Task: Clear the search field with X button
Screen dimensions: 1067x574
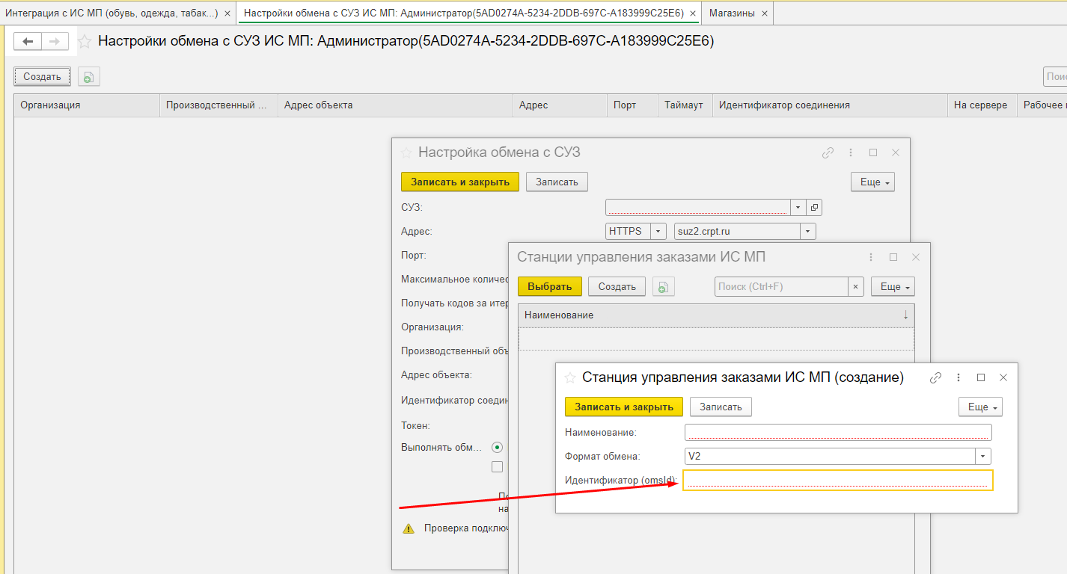Action: tap(855, 286)
